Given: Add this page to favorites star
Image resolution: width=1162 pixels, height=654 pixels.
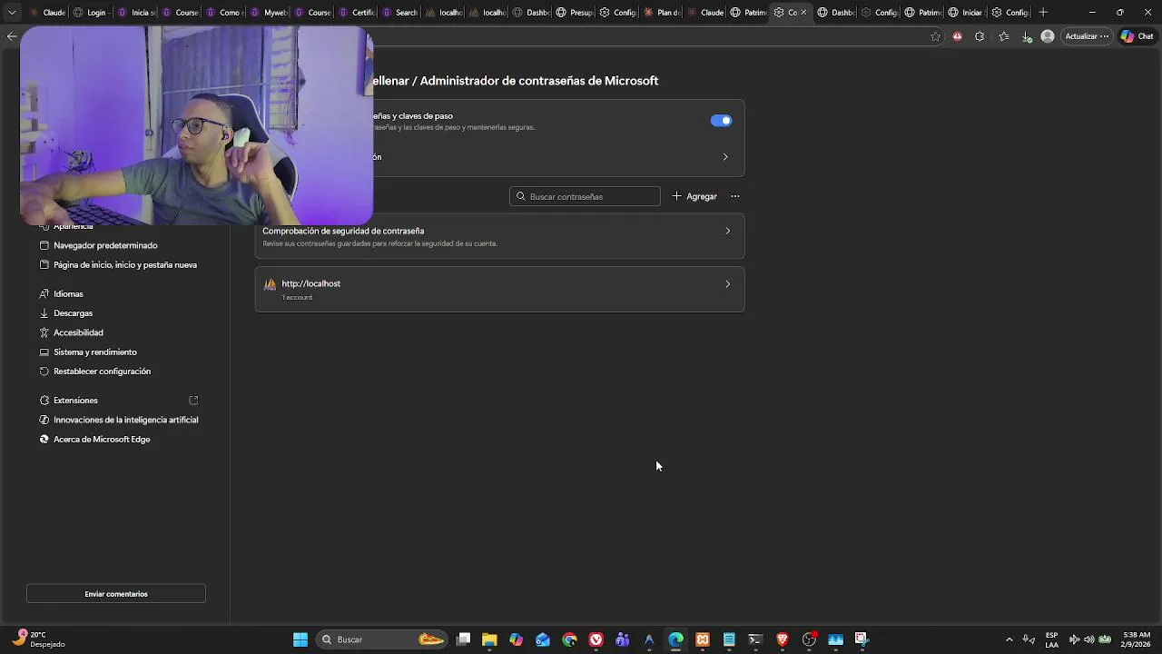Looking at the screenshot, I should click(936, 36).
